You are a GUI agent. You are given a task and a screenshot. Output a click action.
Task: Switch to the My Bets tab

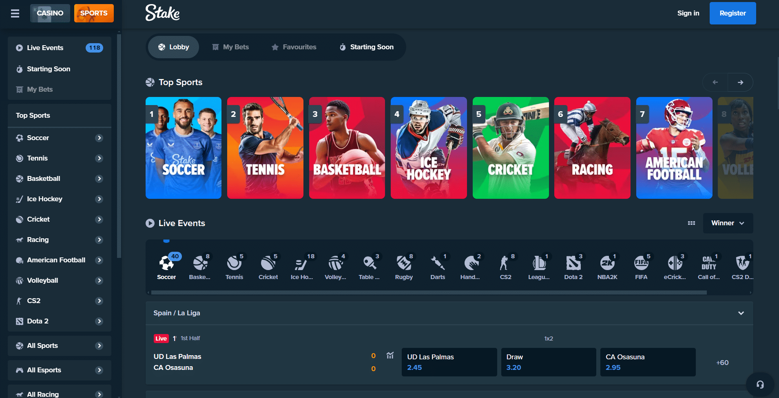click(x=230, y=47)
